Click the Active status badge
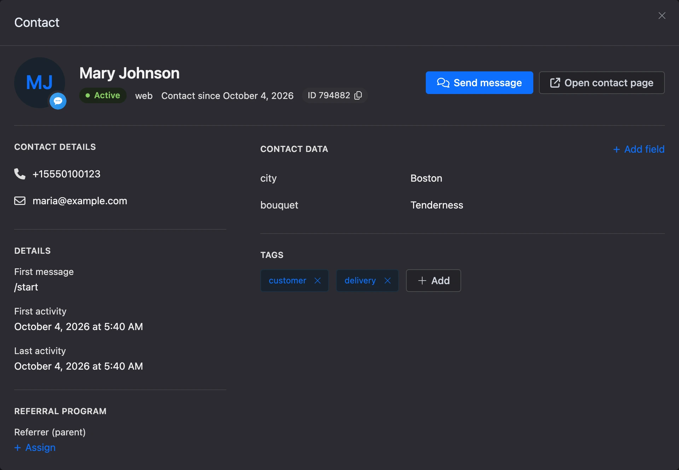Image resolution: width=679 pixels, height=470 pixels. [103, 95]
